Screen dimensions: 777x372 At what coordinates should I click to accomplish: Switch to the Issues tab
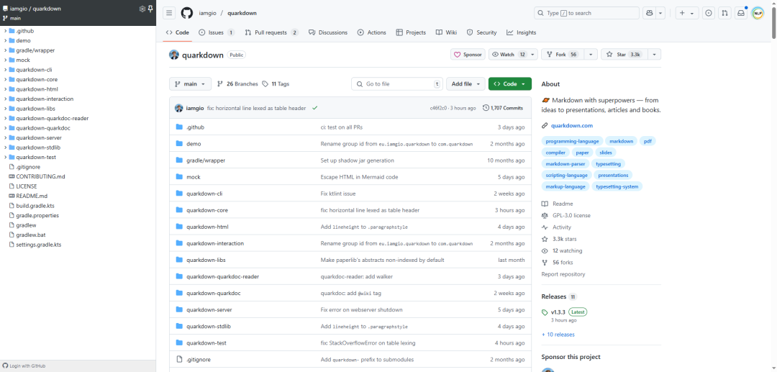tap(217, 32)
